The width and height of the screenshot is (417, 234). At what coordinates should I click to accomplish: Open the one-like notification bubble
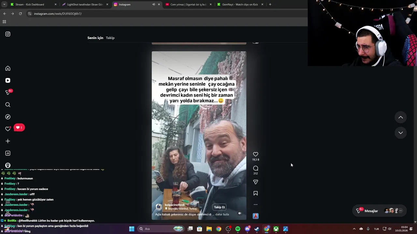[19, 128]
